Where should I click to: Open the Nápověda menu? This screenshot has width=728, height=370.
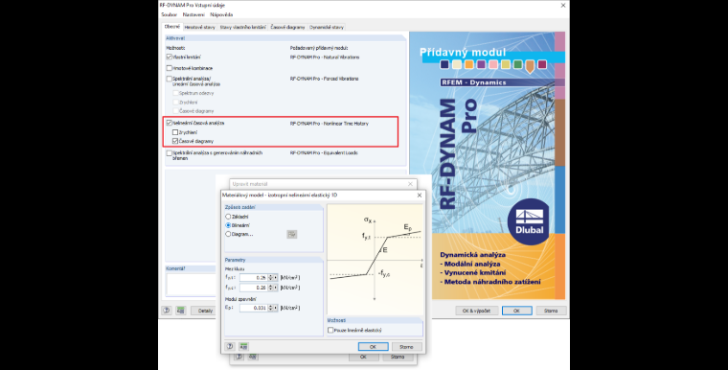point(221,15)
